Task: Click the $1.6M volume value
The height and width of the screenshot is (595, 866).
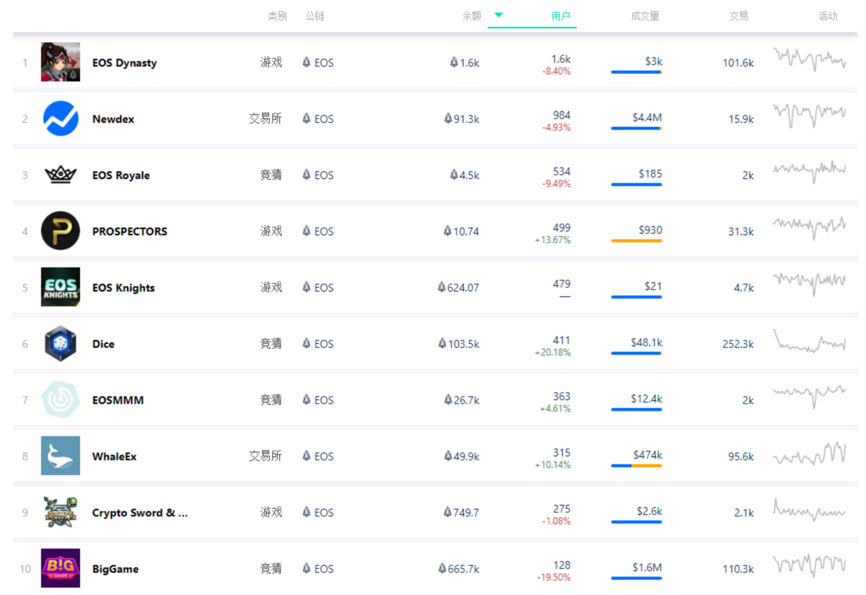Action: [x=647, y=567]
